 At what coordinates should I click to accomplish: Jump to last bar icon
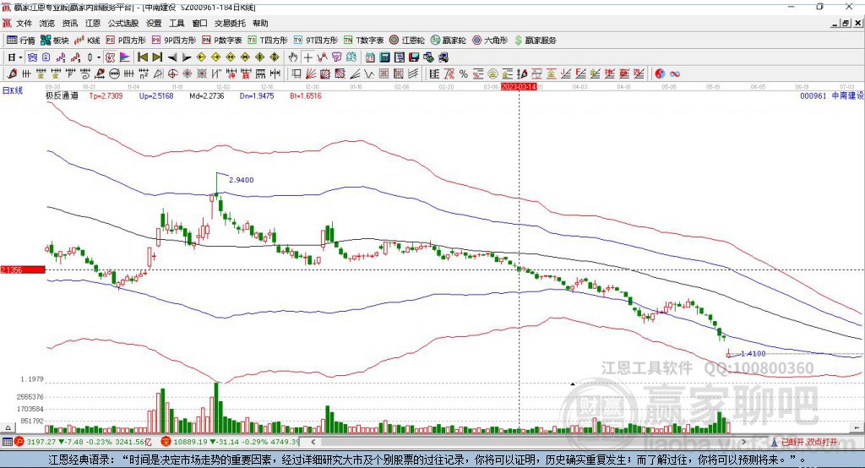point(157,57)
